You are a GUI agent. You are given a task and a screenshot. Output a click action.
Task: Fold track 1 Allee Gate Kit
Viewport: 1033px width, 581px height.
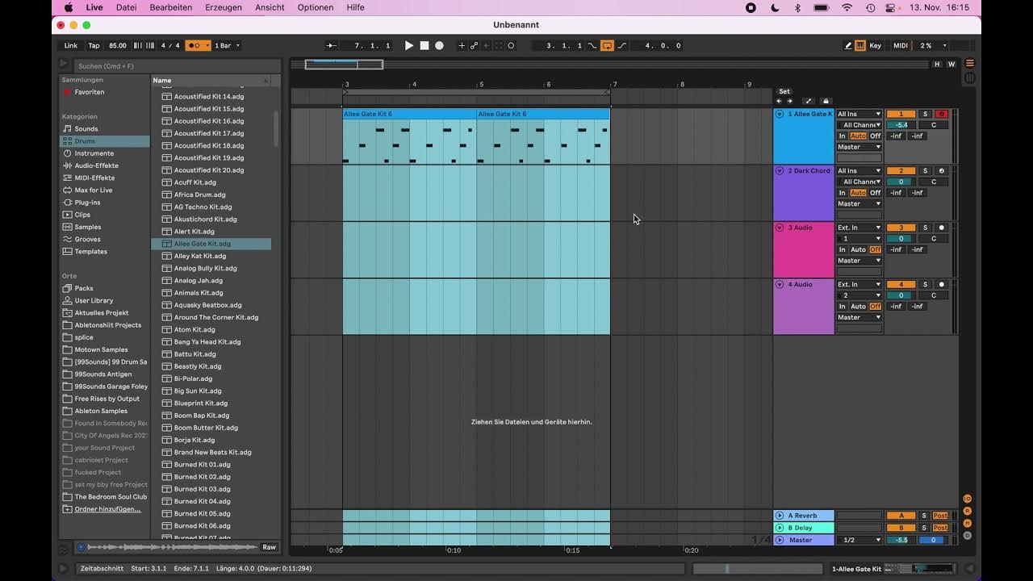780,114
